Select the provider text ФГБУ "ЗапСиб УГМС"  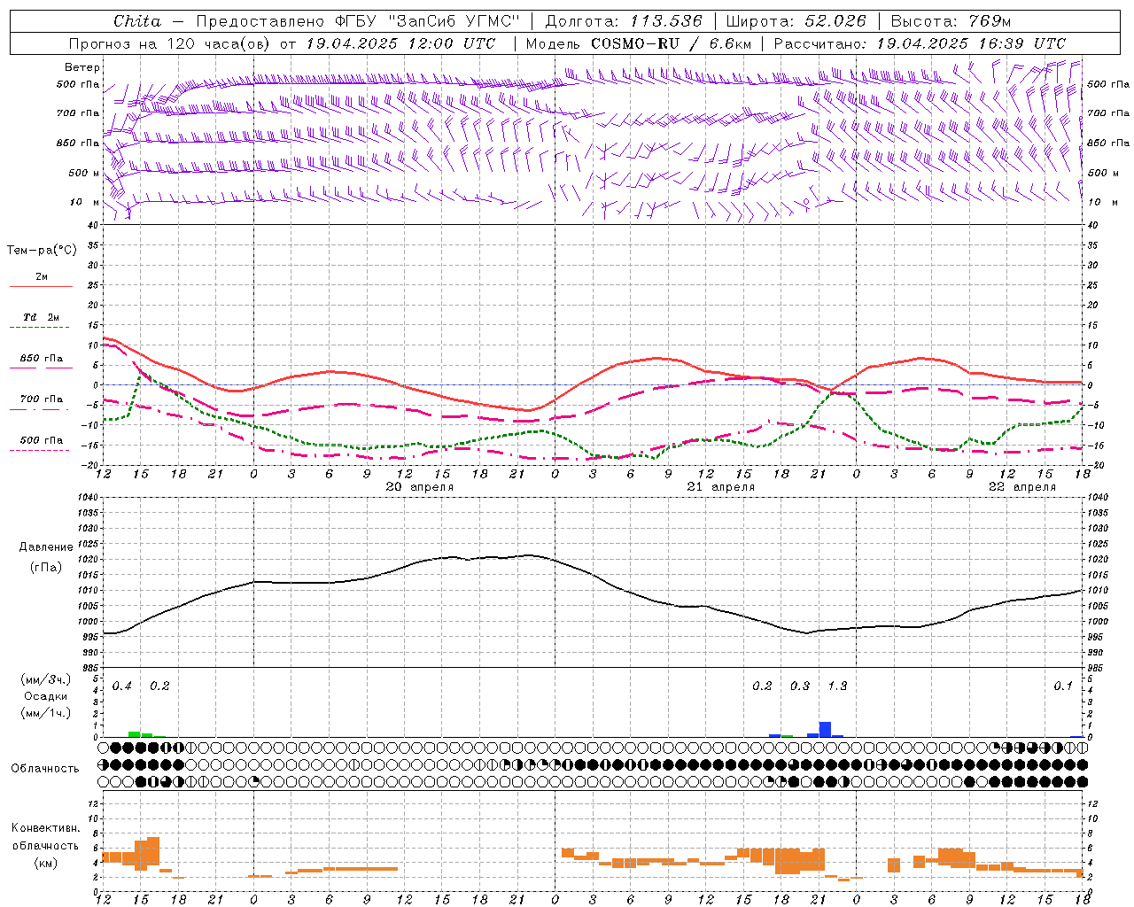[x=428, y=21]
